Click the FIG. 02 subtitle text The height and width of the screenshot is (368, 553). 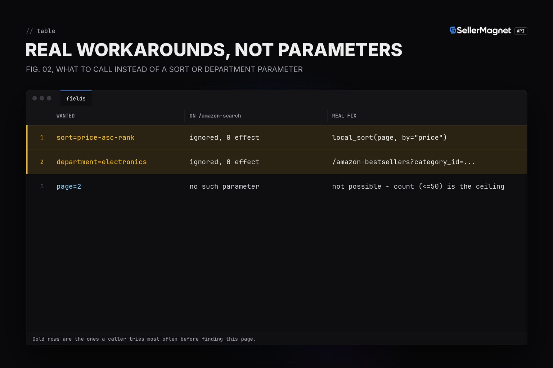click(x=164, y=69)
